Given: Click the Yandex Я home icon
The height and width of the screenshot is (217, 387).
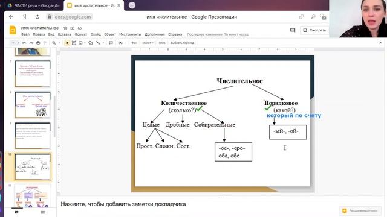Looking at the screenshot, I should tap(24, 17).
